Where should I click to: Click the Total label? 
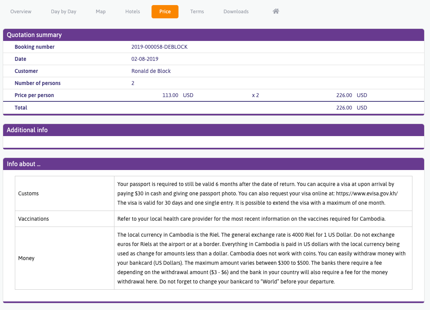pos(21,108)
